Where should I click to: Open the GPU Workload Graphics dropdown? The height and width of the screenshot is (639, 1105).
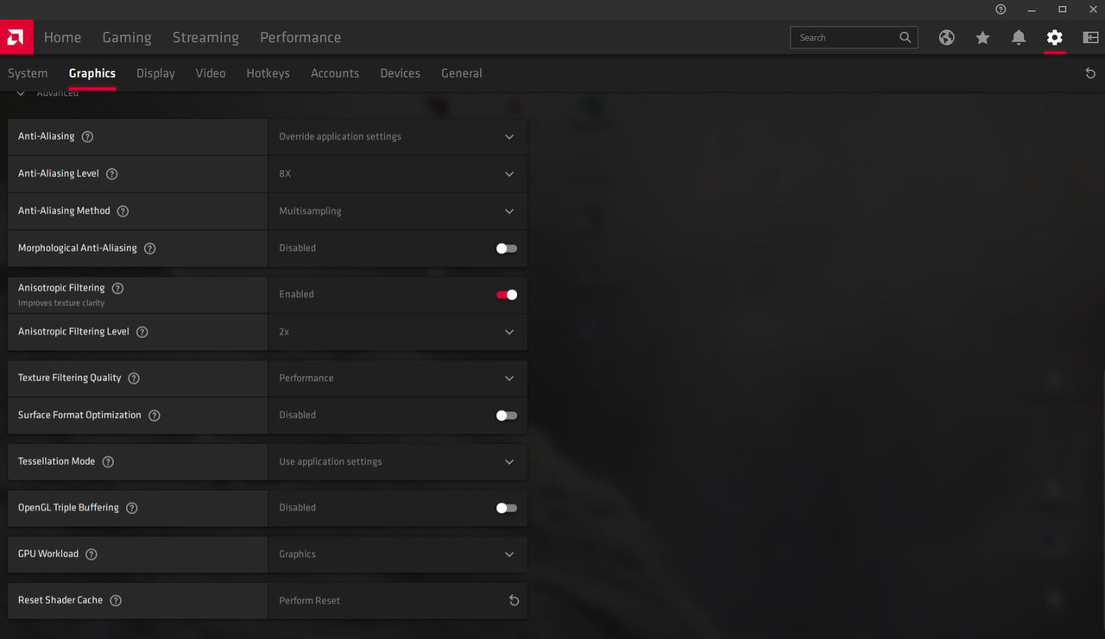(x=397, y=554)
